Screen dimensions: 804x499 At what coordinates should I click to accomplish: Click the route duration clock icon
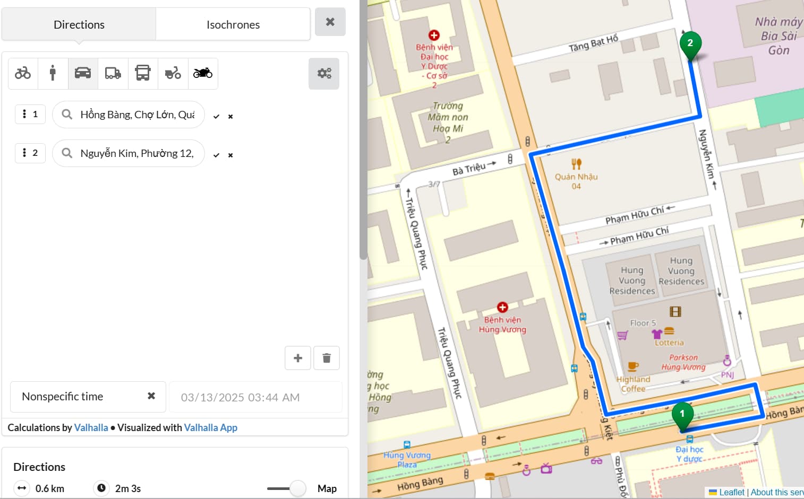tap(101, 488)
